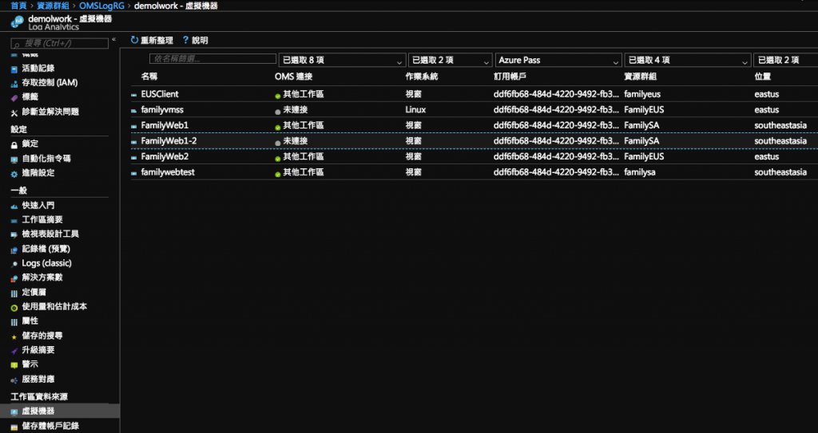
Task: Open the 已選取 8 項 OMS connection dropdown
Action: (342, 60)
